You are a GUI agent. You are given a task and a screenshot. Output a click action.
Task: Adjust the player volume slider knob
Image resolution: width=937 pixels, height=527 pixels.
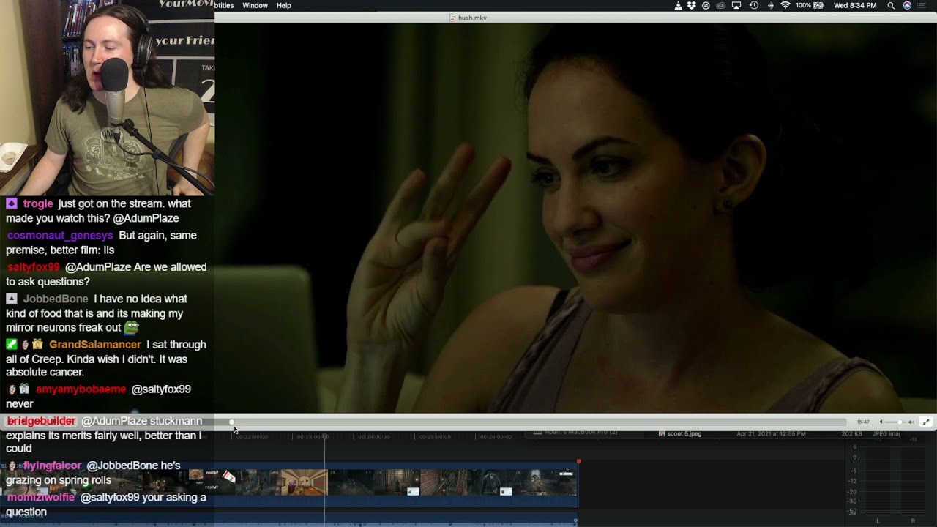pos(900,422)
